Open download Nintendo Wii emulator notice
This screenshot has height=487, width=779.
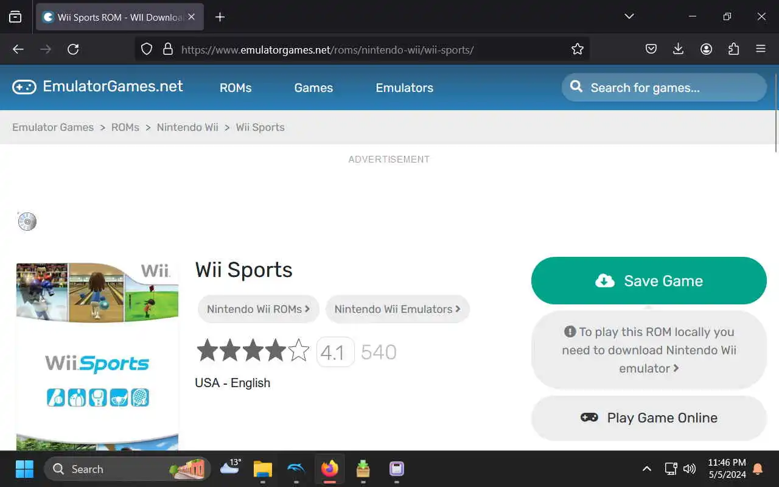pos(649,350)
